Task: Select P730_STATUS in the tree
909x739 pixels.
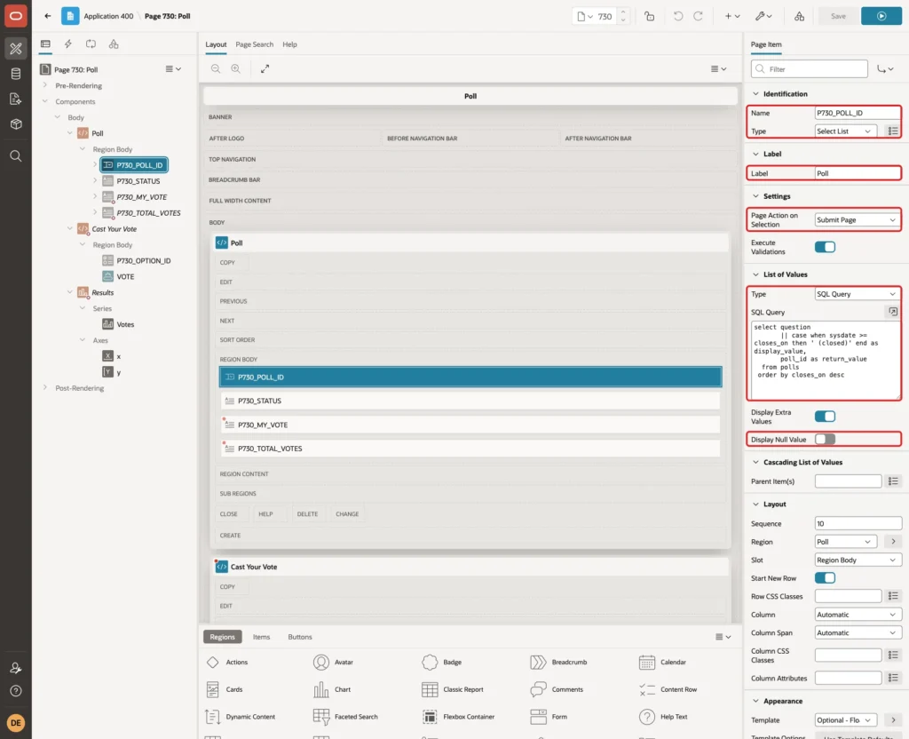Action: (138, 181)
